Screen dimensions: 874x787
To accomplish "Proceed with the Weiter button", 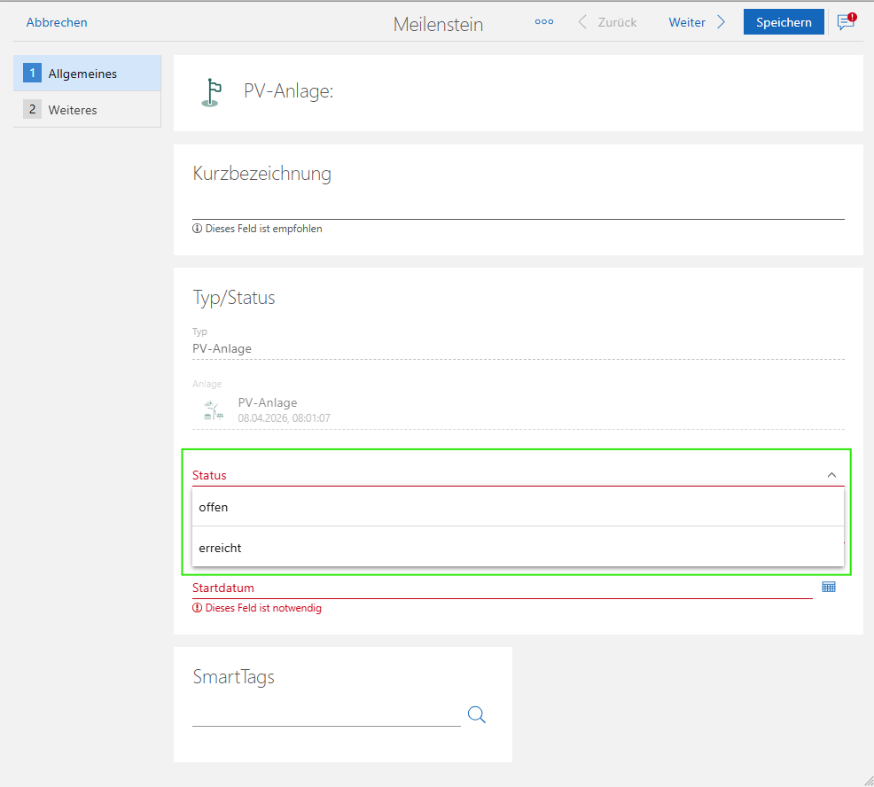I will click(697, 22).
